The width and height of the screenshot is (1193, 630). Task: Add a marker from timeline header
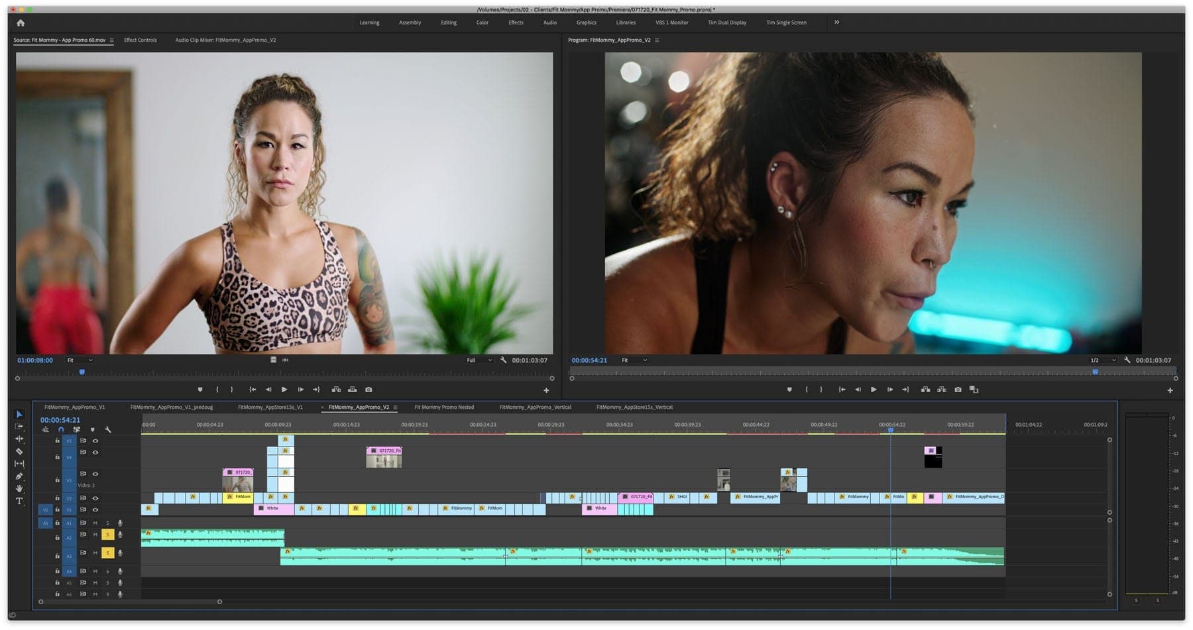point(92,429)
